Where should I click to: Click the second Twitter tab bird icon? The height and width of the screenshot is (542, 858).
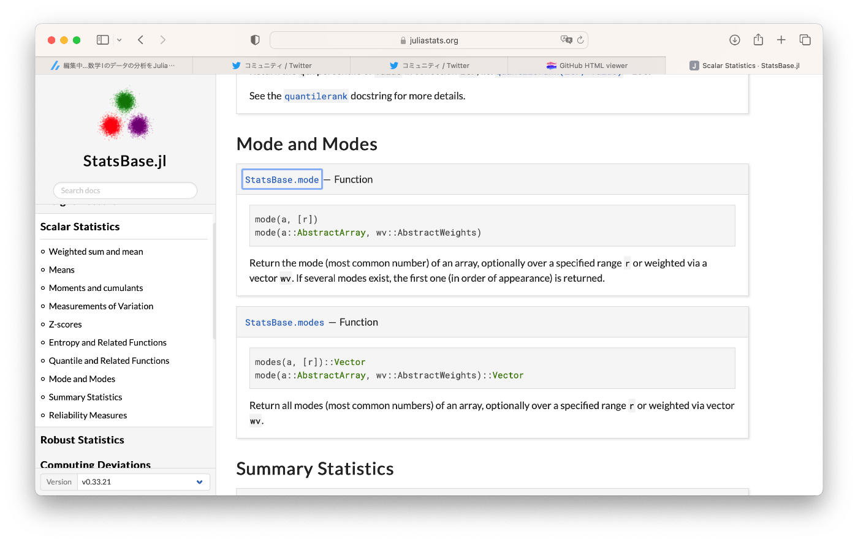click(394, 66)
